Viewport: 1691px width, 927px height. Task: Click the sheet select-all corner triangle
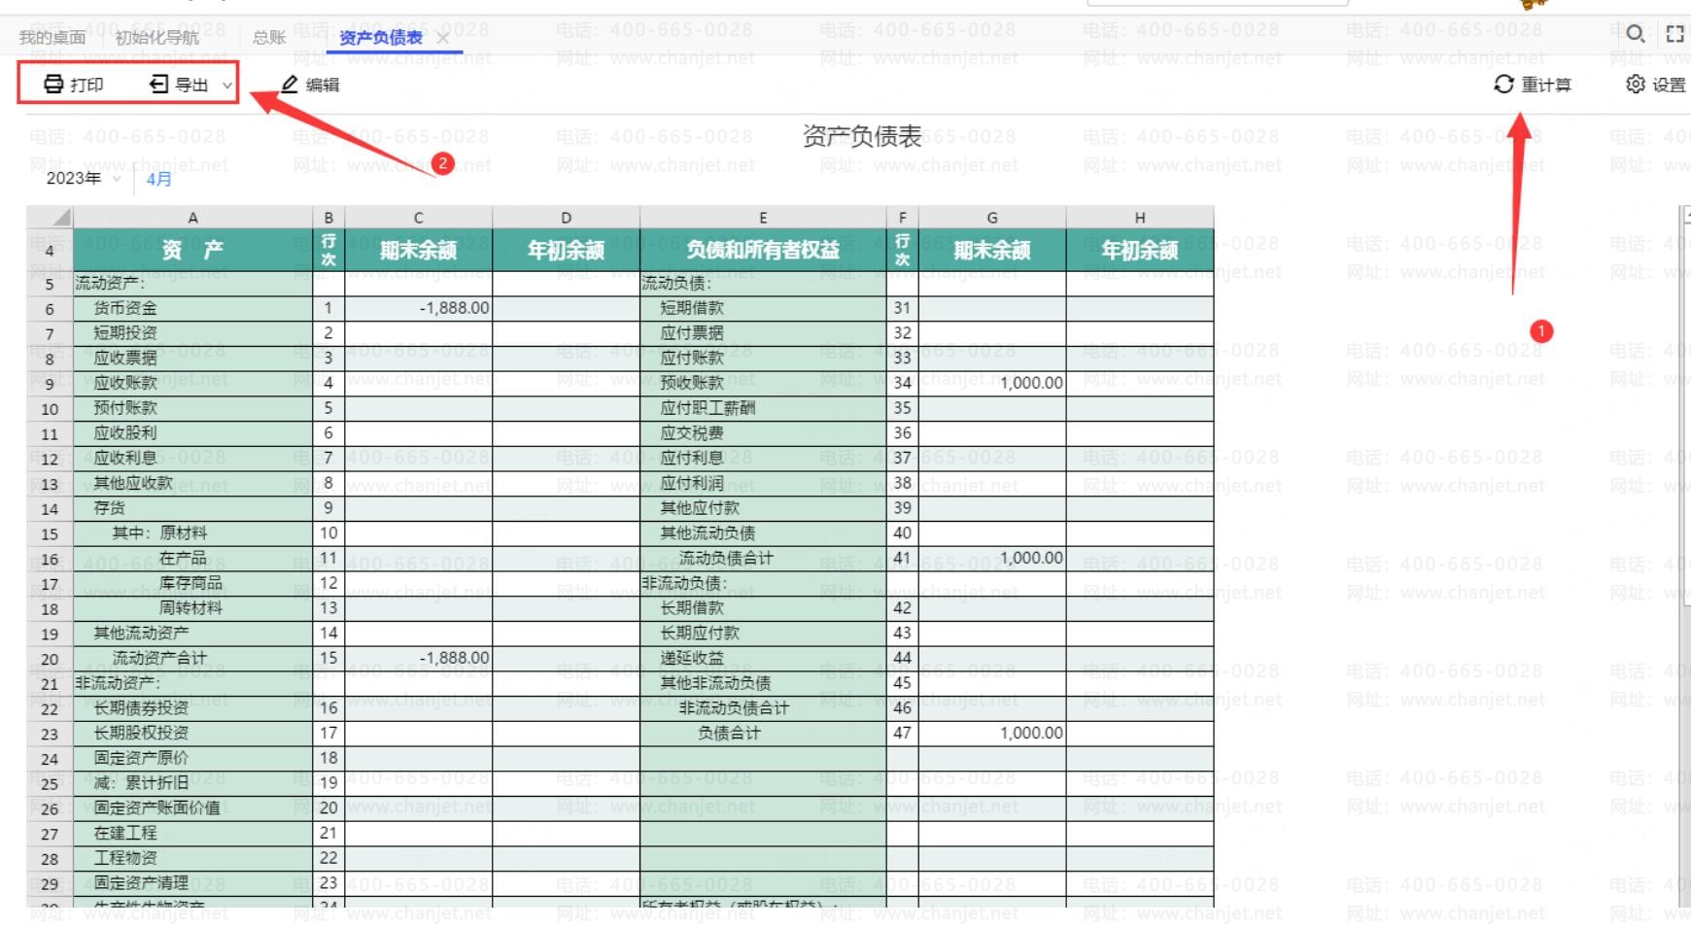pyautogui.click(x=50, y=217)
